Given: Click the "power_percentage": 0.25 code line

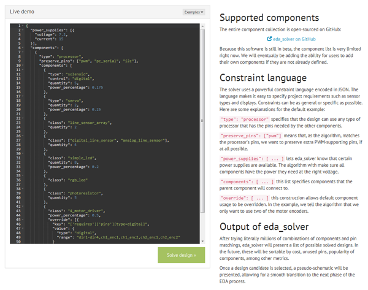Looking at the screenshot, I should pyautogui.click(x=74, y=110).
